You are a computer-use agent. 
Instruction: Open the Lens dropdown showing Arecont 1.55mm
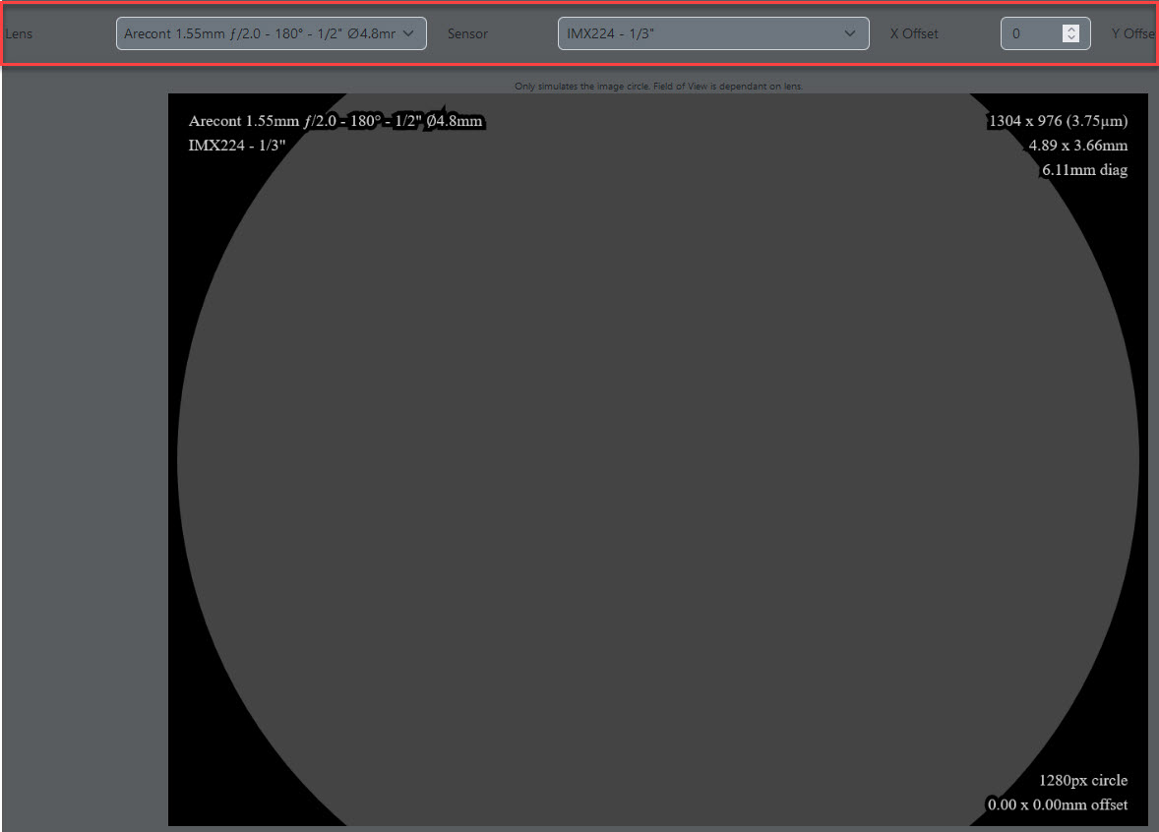point(260,33)
